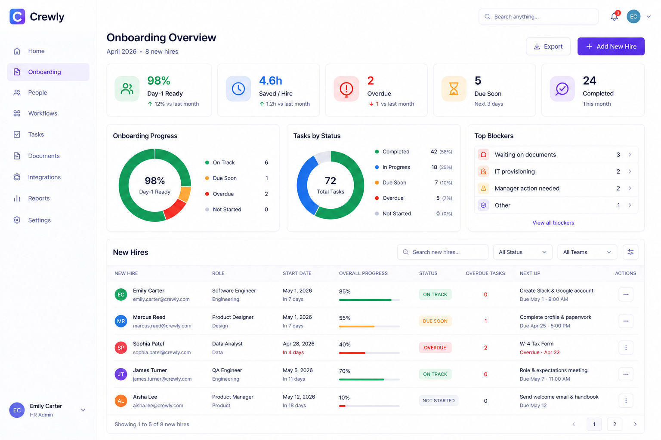This screenshot has height=440, width=661.
Task: Go to next page arrow
Action: click(x=635, y=425)
